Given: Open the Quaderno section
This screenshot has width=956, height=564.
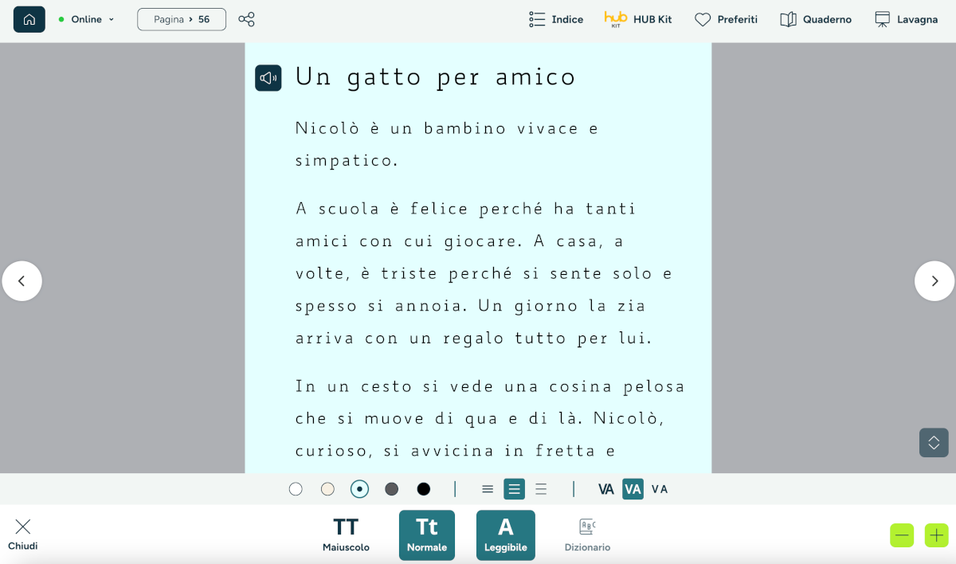Looking at the screenshot, I should tap(816, 19).
